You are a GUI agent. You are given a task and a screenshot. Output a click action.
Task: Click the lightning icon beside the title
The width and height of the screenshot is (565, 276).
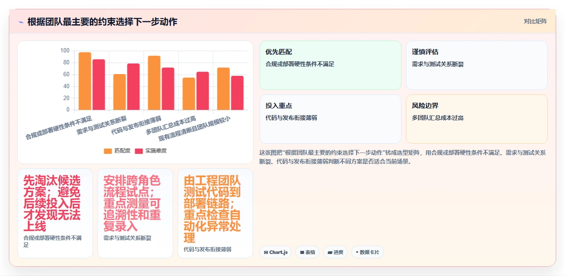tap(21, 22)
